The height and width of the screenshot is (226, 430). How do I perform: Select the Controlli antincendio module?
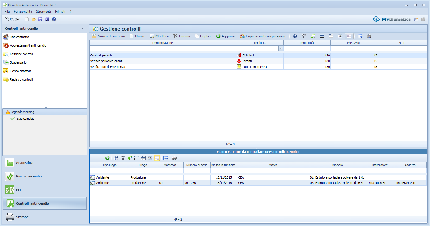[x=45, y=203]
